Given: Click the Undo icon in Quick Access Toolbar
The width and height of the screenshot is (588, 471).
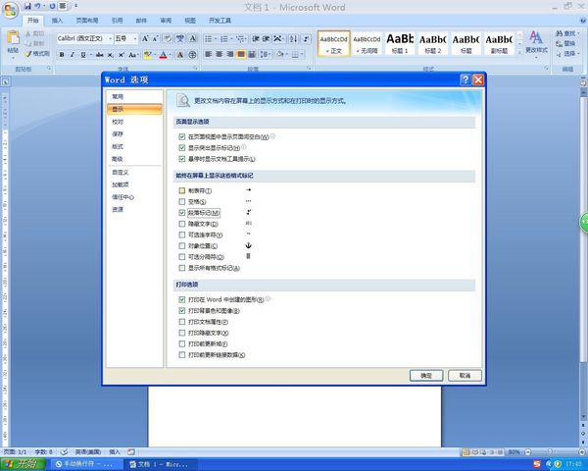Looking at the screenshot, I should coord(37,6).
